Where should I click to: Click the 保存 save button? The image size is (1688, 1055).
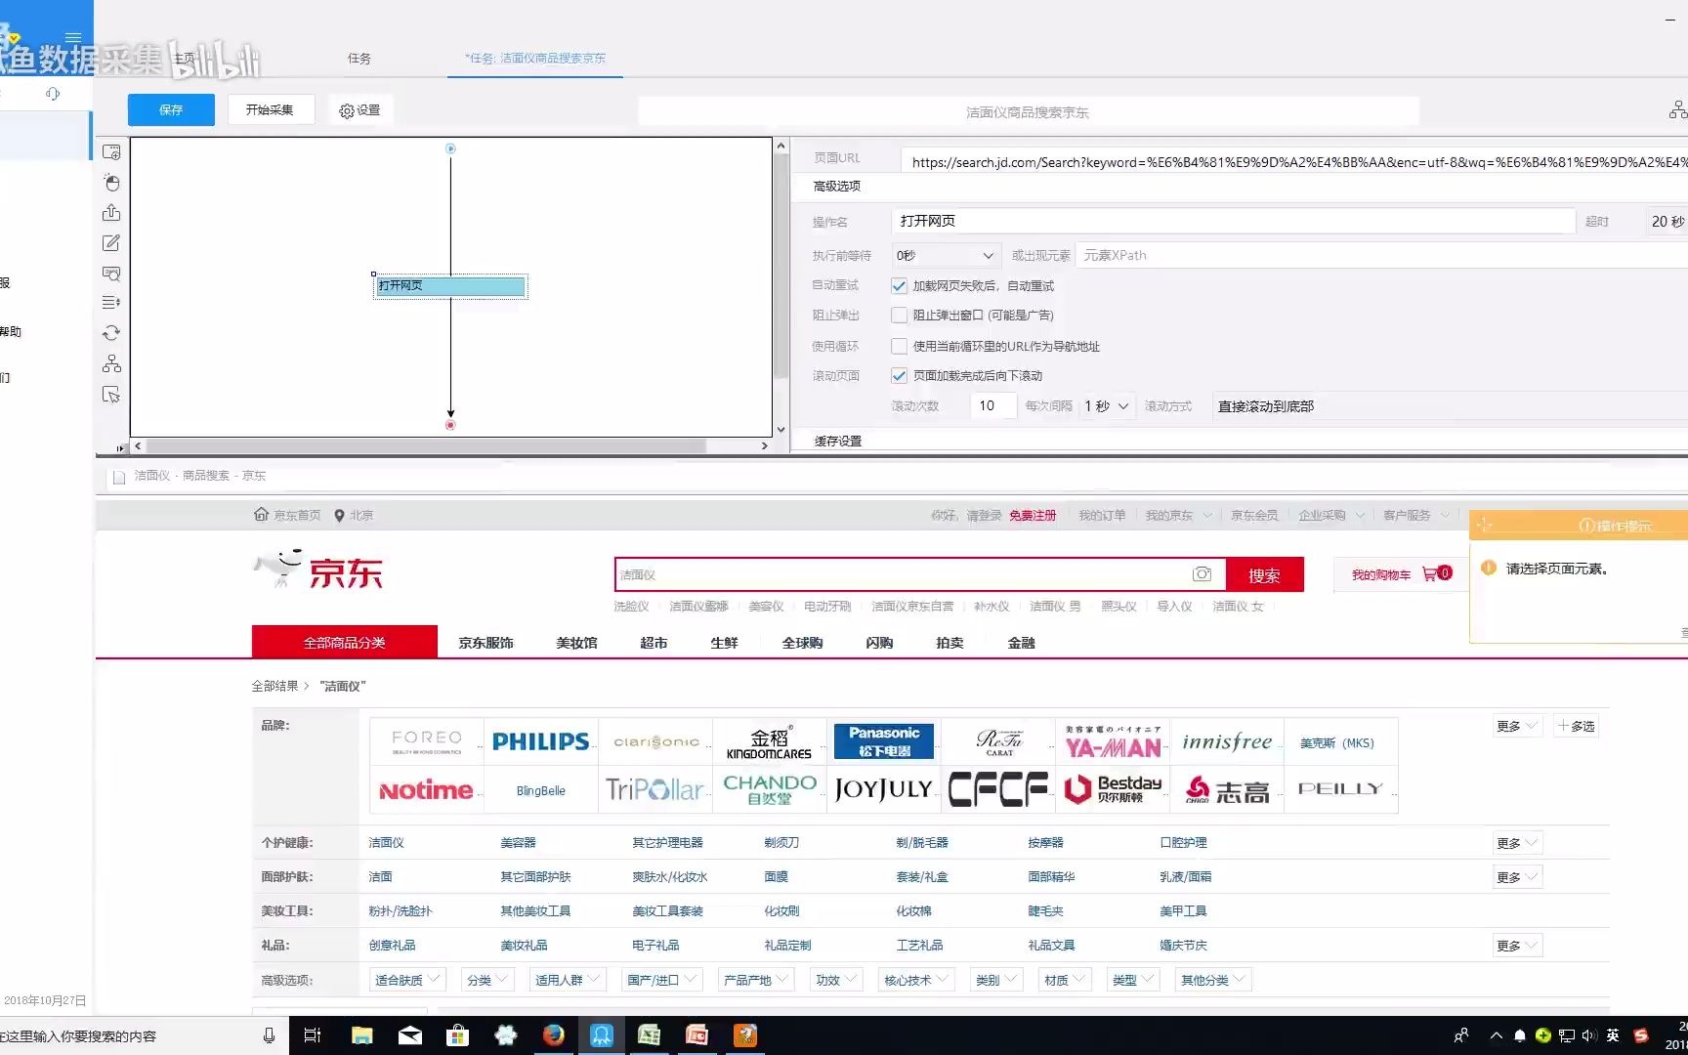coord(171,110)
